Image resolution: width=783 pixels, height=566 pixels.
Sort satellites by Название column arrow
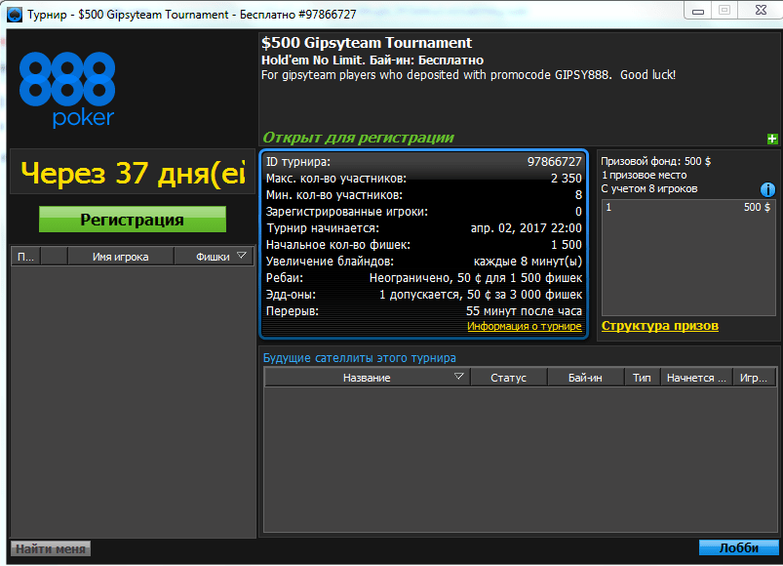459,376
